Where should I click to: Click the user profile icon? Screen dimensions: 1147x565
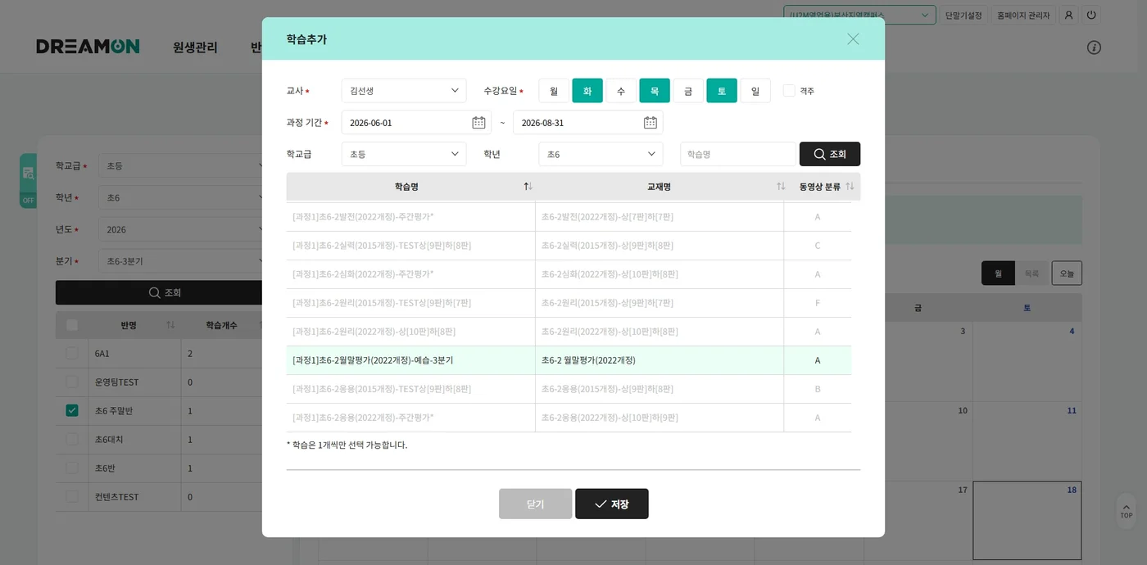pos(1068,15)
